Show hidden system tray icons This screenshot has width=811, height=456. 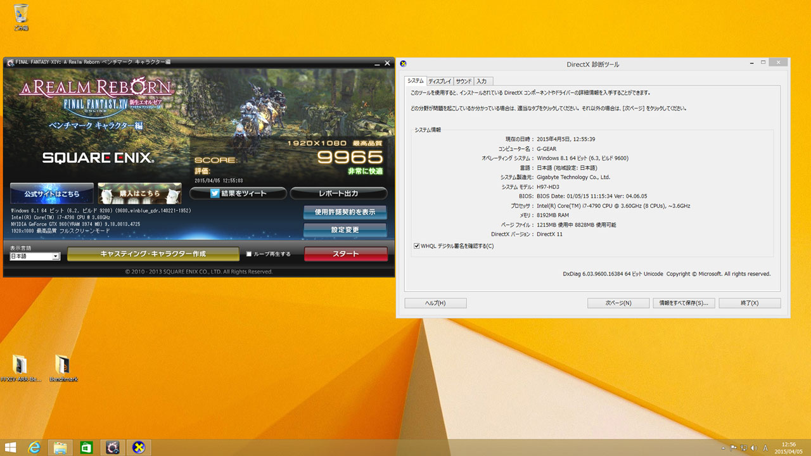723,448
